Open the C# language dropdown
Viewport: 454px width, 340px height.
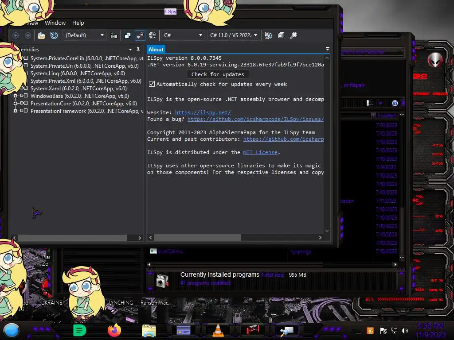click(183, 35)
